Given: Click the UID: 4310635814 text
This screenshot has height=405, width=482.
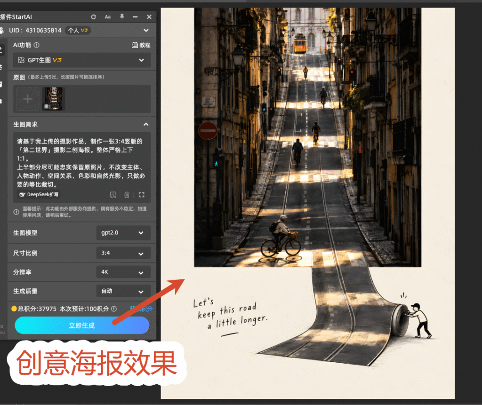Looking at the screenshot, I should click(x=35, y=31).
